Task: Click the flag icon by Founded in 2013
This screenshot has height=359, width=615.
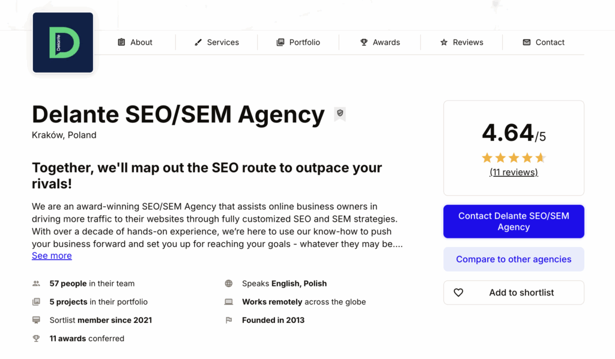Action: [x=229, y=320]
